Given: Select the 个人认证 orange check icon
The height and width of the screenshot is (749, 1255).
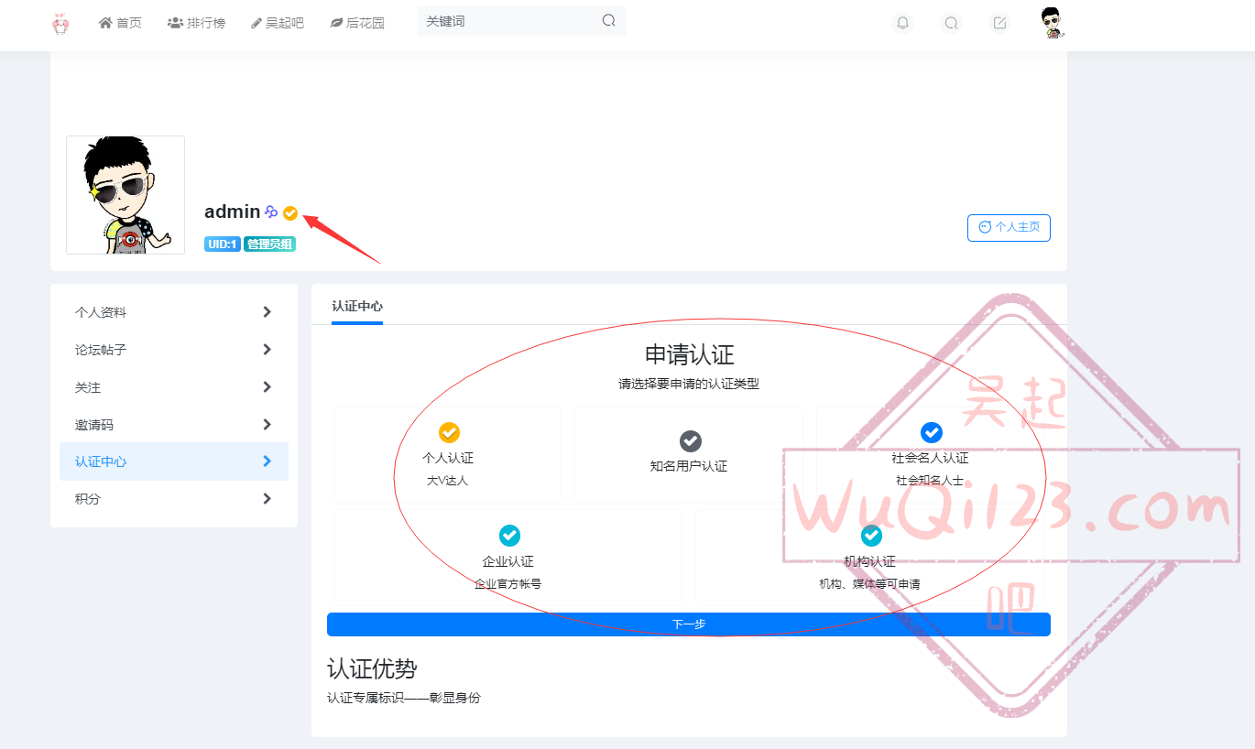Looking at the screenshot, I should (x=449, y=432).
